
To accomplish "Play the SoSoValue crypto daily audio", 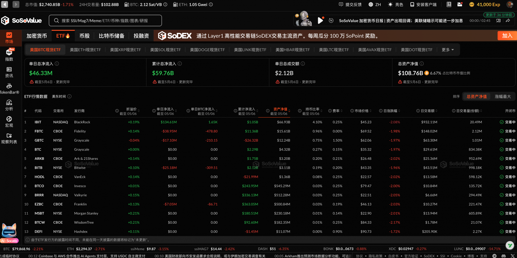I will pyautogui.click(x=321, y=20).
